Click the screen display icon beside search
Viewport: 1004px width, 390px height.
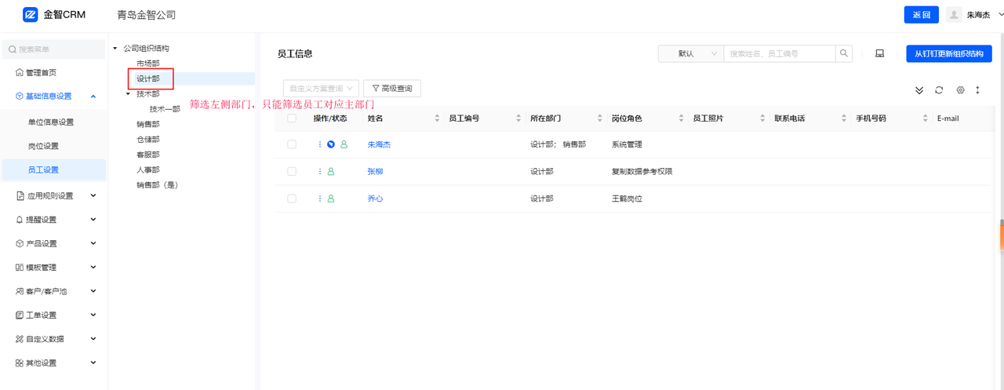pyautogui.click(x=879, y=53)
